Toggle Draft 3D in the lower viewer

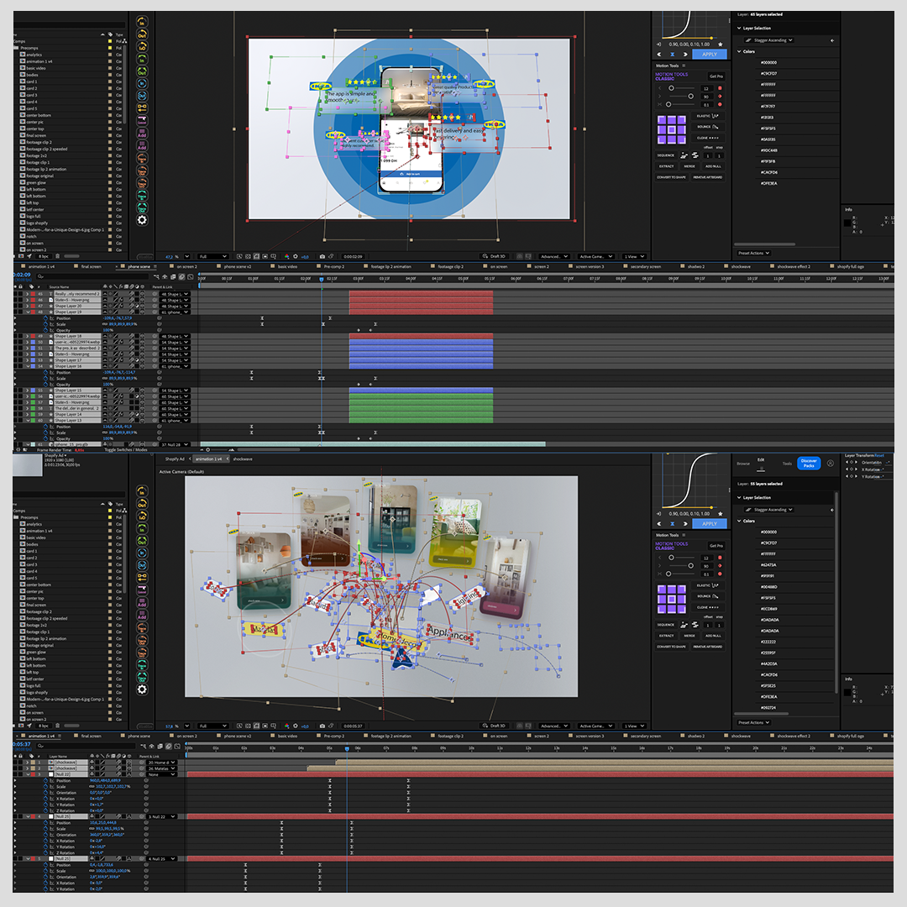tap(495, 726)
